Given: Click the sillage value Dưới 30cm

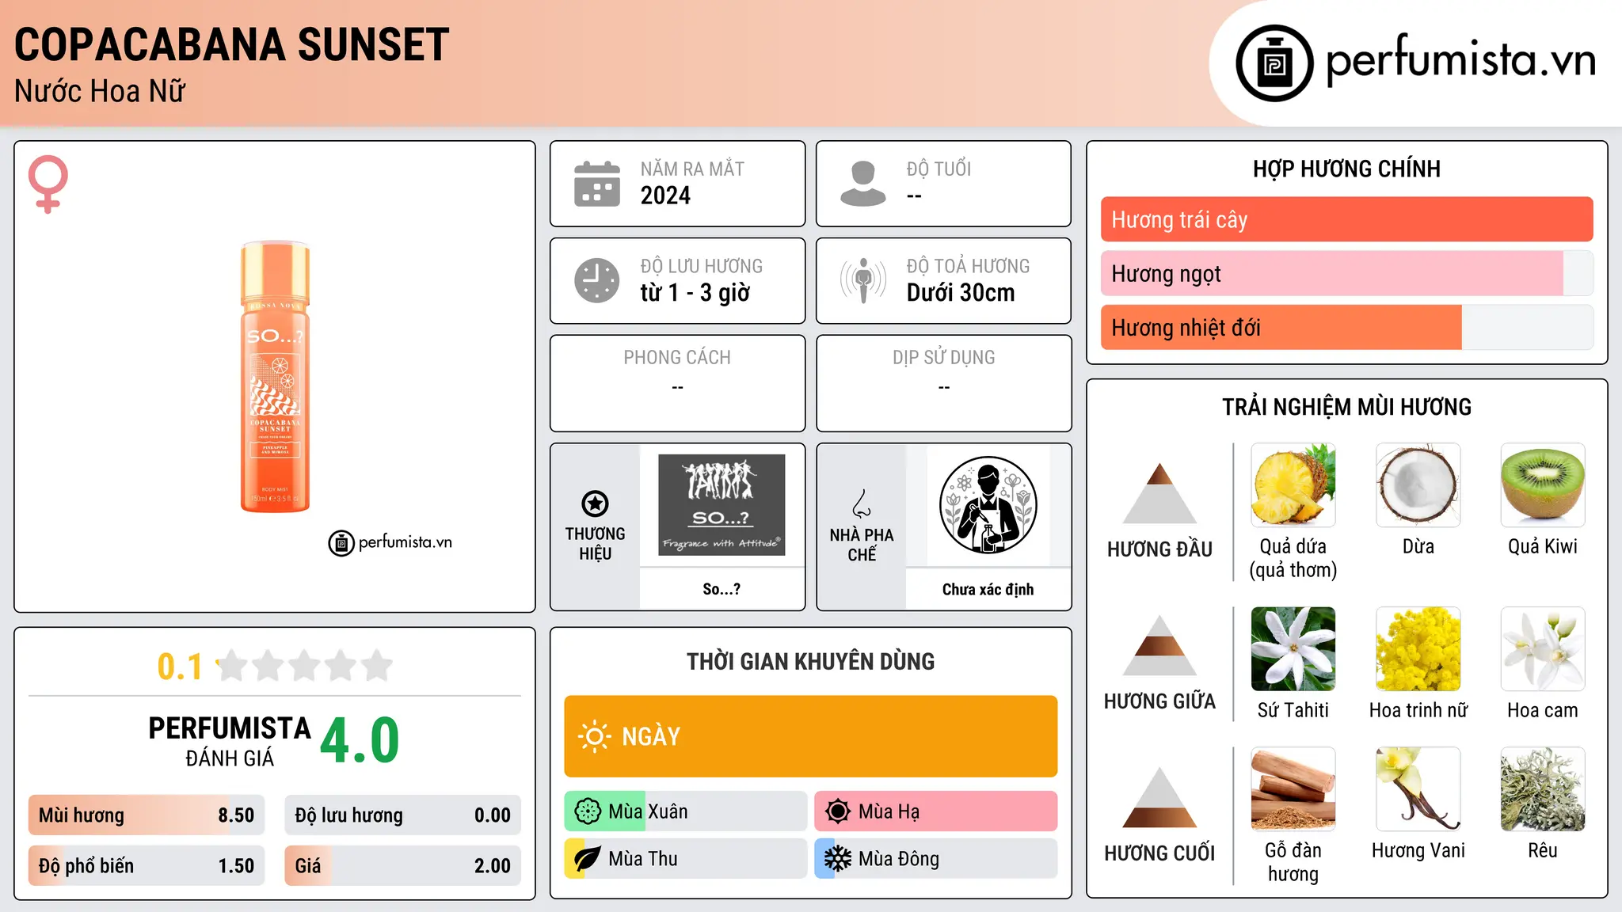Looking at the screenshot, I should tap(961, 293).
